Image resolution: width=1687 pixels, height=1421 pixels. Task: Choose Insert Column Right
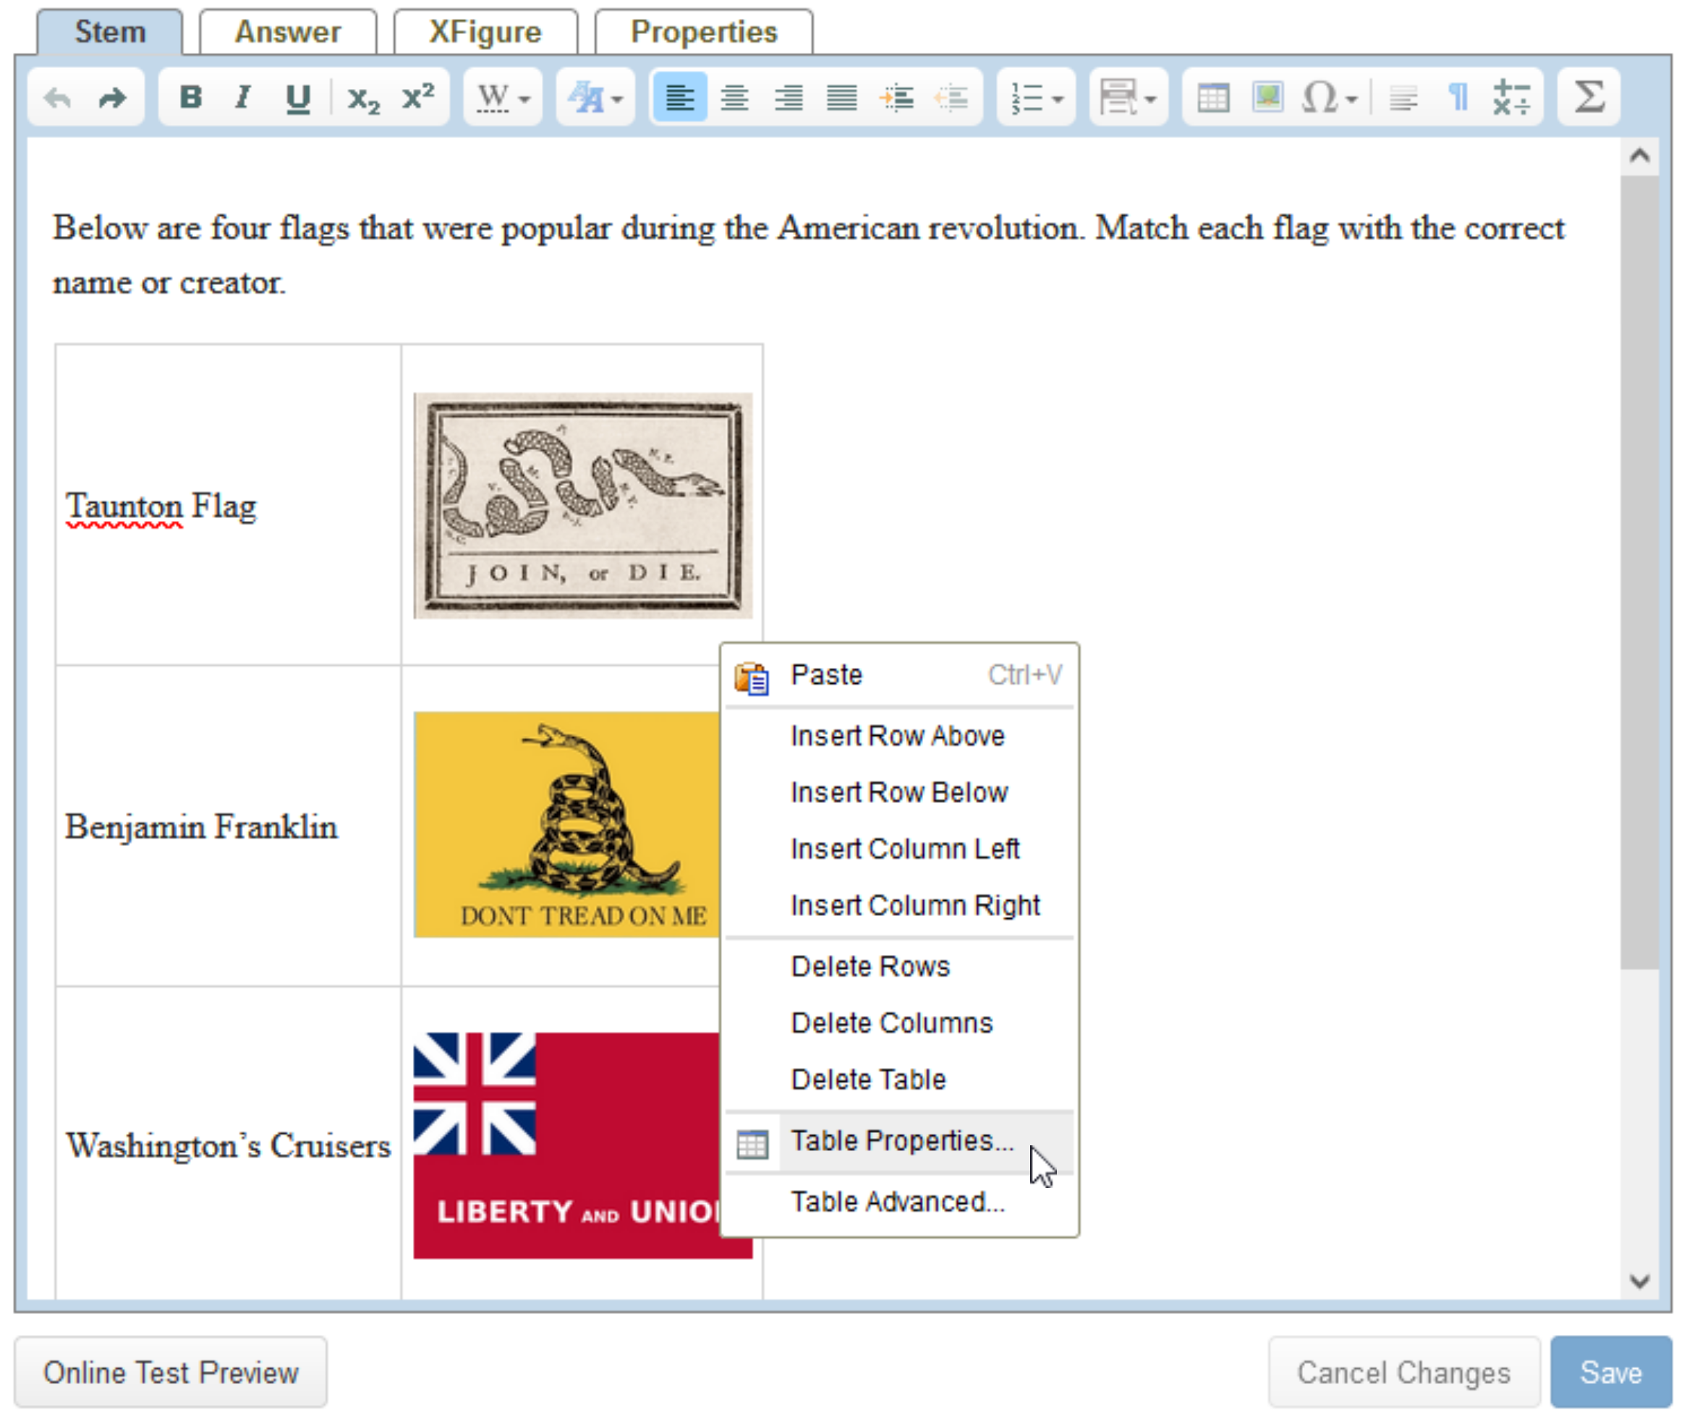tap(899, 905)
